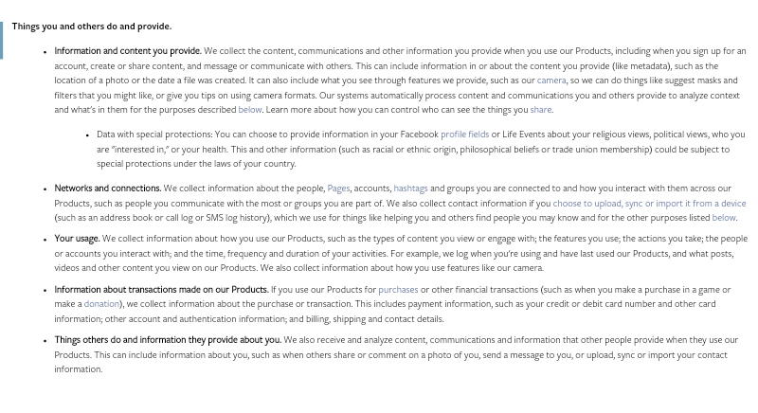Follow the share link

coord(540,110)
